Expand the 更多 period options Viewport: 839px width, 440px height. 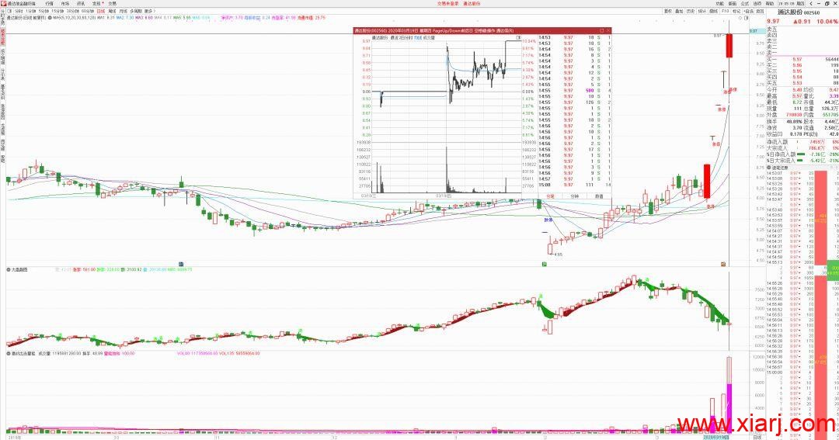(x=149, y=11)
